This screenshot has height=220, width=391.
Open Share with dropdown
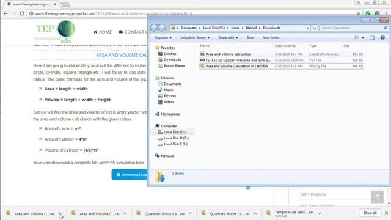pyautogui.click(x=228, y=37)
